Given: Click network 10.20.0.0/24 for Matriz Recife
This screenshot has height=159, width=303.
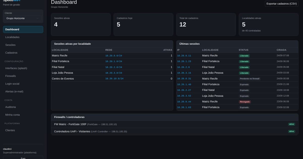Looking at the screenshot, I should click(x=114, y=56).
